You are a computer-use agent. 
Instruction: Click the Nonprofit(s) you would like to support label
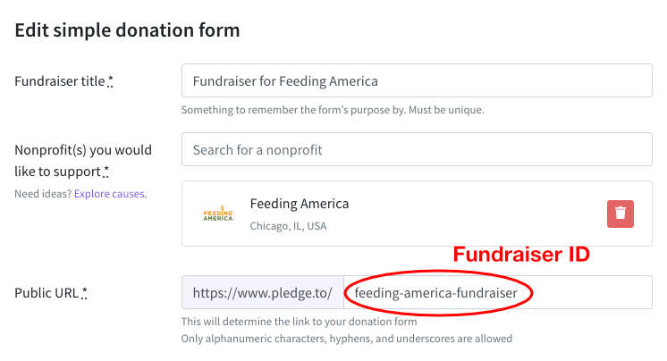[83, 159]
